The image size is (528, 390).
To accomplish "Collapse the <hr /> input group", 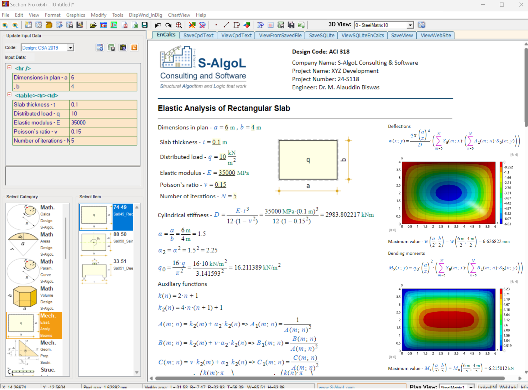I will tap(9, 67).
